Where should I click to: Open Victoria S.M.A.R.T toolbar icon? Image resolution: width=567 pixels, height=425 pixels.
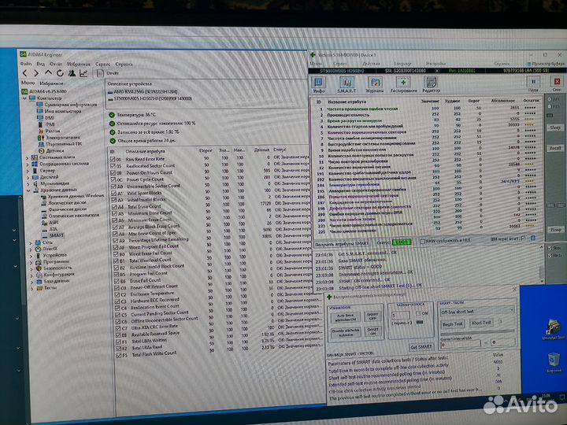click(x=346, y=84)
